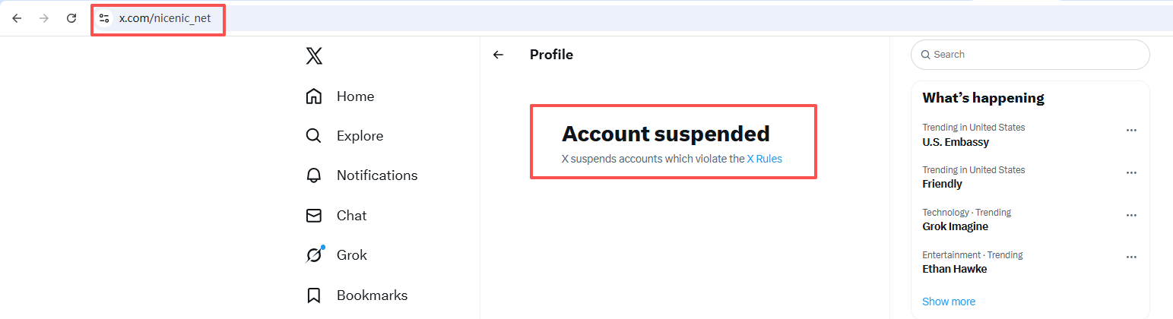Screen dimensions: 1173x319
Task: Click the X logo icon
Action: (314, 55)
